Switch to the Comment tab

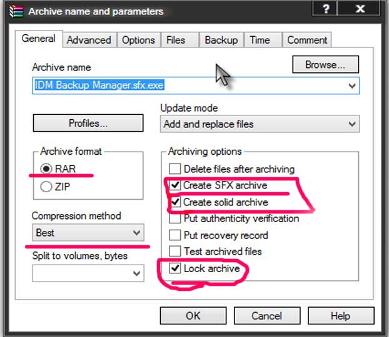307,40
